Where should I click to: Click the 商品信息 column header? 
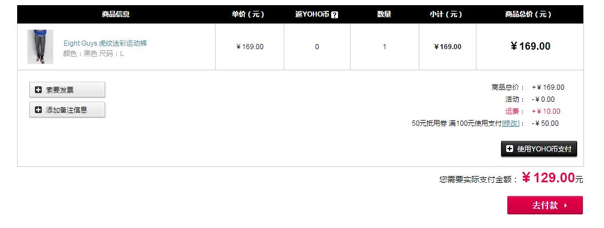(x=116, y=14)
